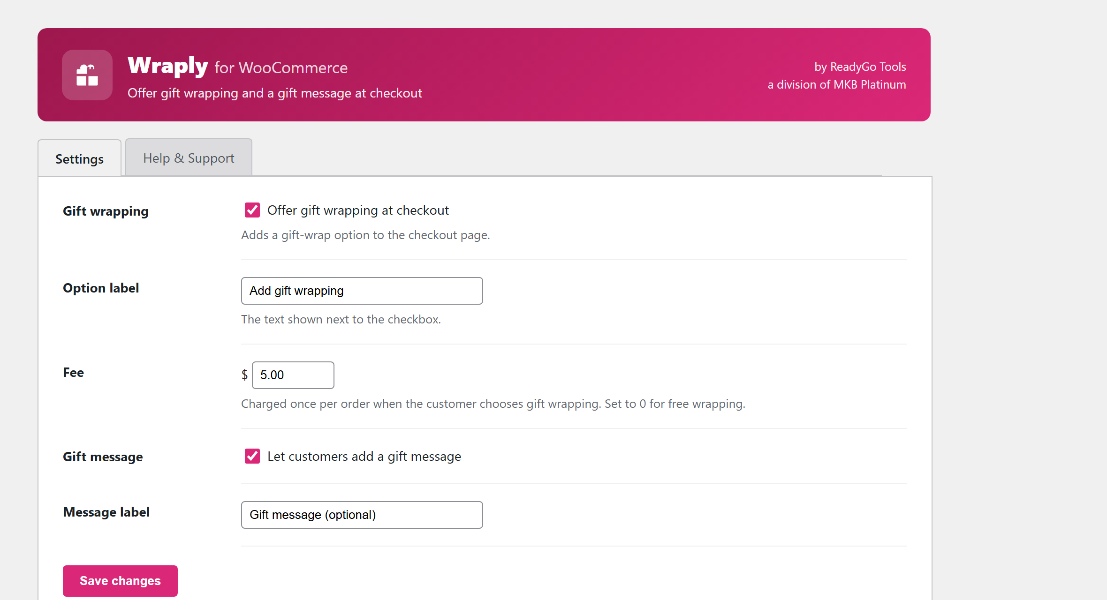Click the 'Message label' row heading
Viewport: 1107px width, 600px height.
click(x=106, y=512)
